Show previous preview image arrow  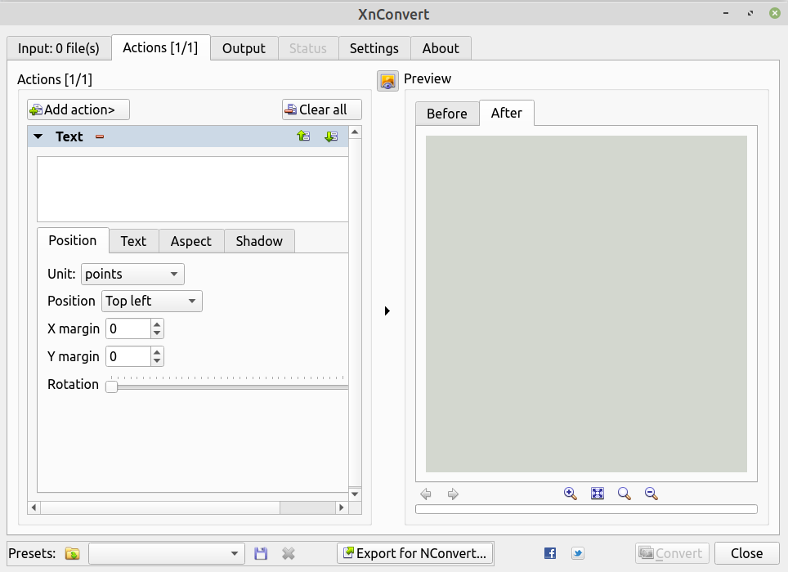click(x=426, y=494)
